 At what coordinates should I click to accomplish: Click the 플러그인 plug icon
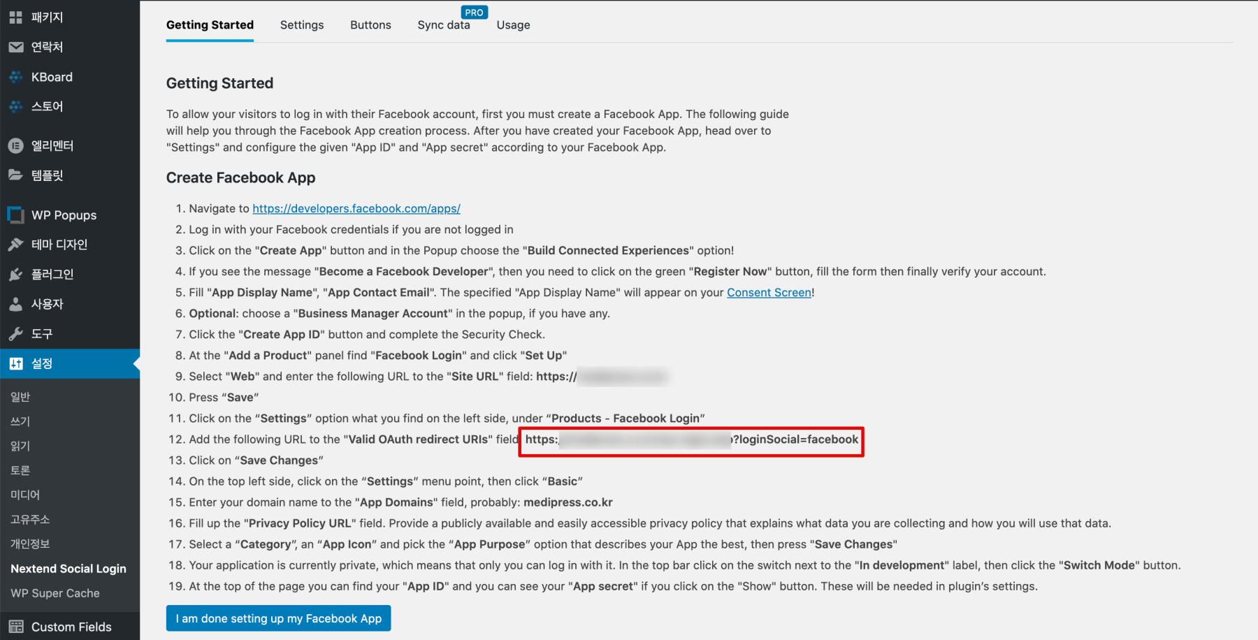[15, 274]
